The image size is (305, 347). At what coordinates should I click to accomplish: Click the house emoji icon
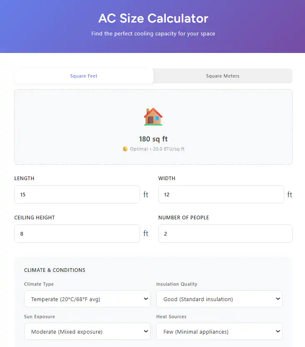click(x=153, y=117)
